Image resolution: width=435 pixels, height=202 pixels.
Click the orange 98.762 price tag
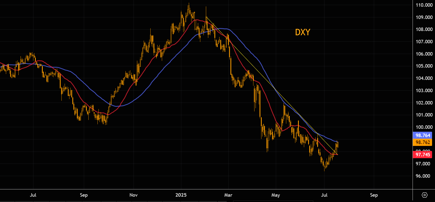pyautogui.click(x=423, y=142)
